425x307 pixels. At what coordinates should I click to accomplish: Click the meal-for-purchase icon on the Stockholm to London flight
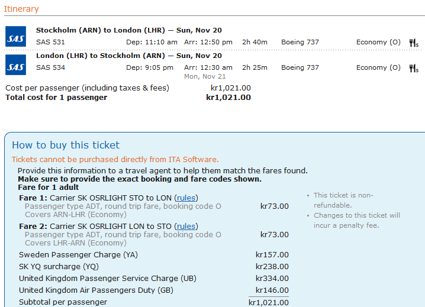click(x=414, y=43)
